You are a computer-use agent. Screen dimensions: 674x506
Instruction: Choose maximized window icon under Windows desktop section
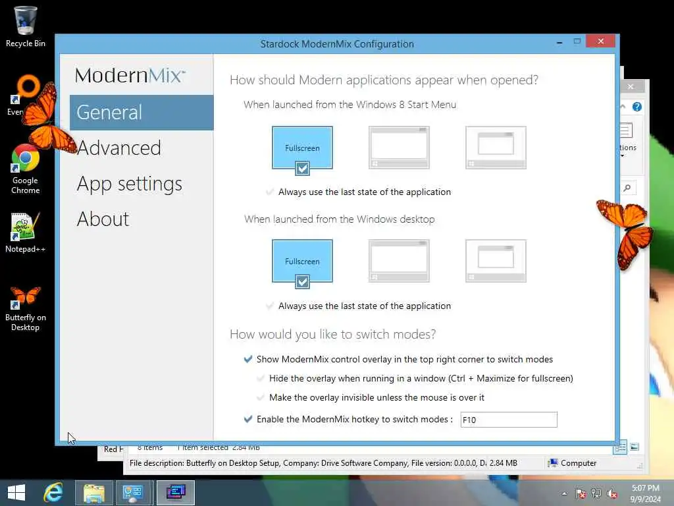point(399,261)
